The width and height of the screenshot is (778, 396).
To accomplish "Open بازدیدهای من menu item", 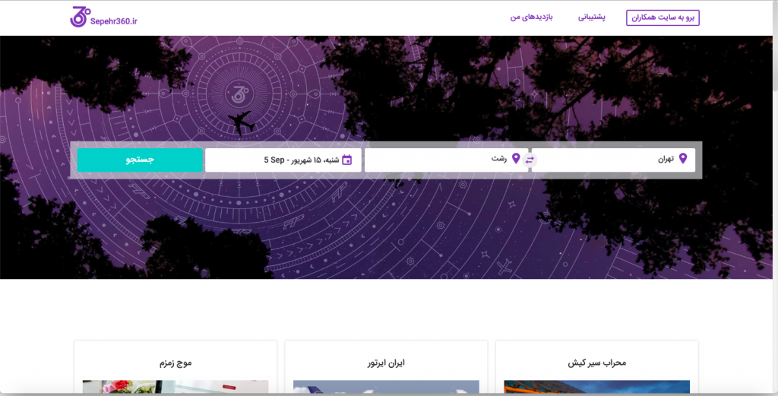I will click(x=531, y=17).
